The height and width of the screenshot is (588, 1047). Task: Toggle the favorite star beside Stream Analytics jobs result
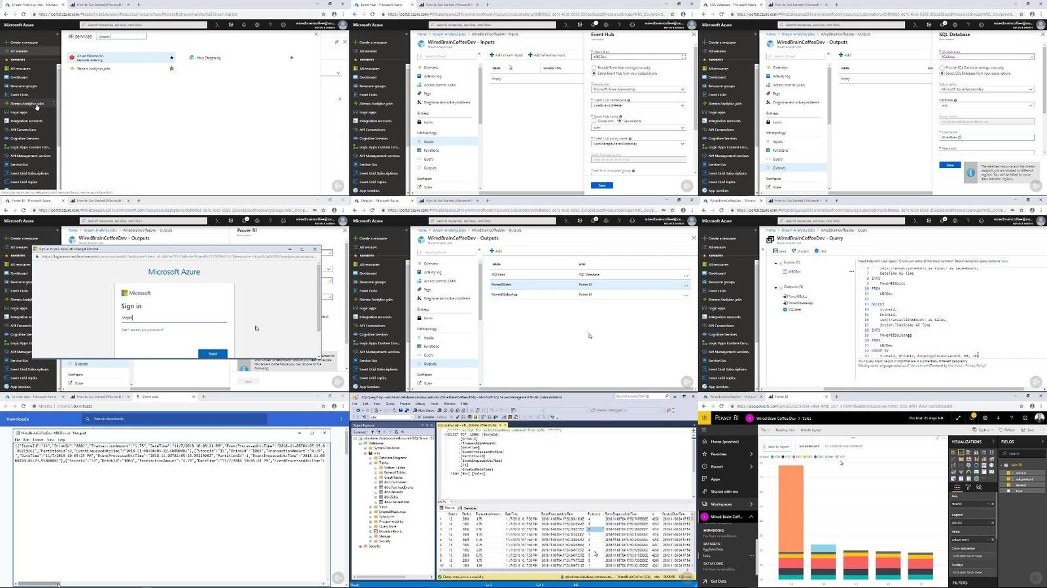171,68
